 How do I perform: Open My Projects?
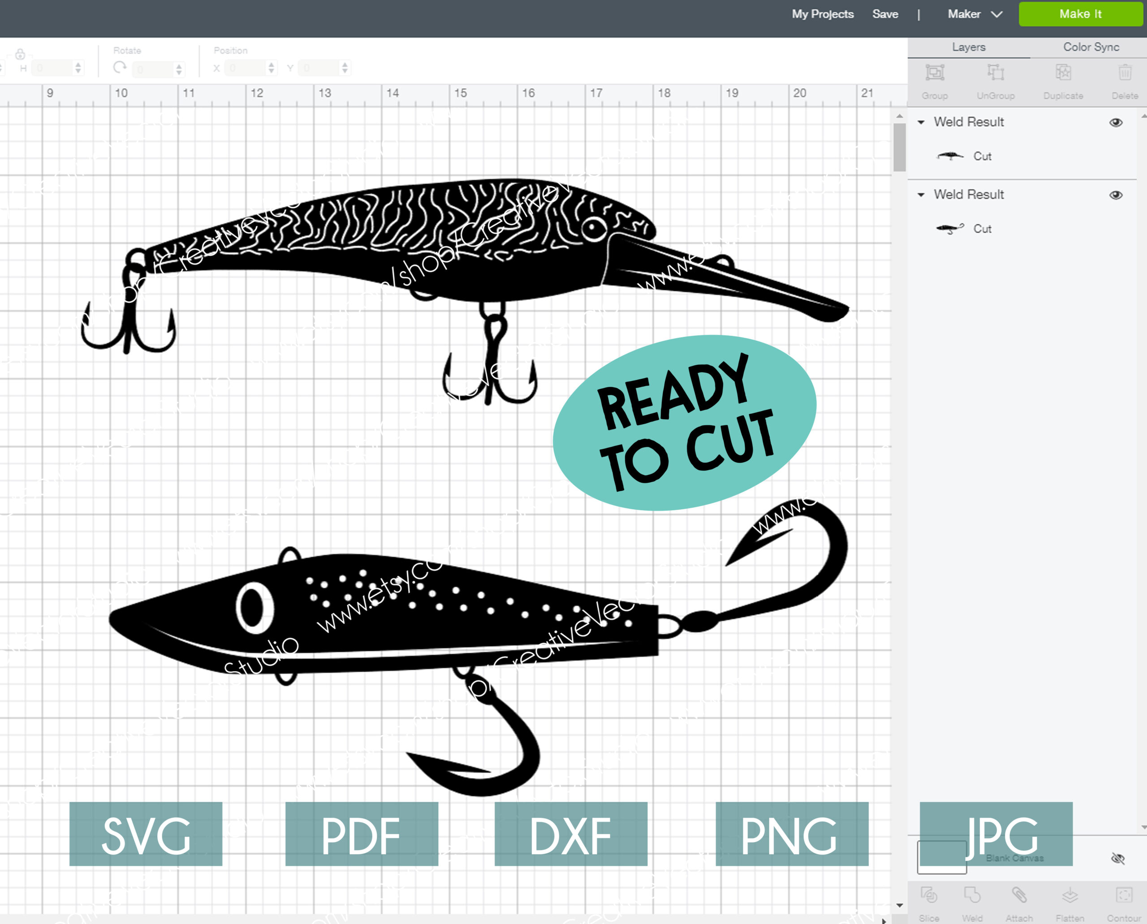tap(823, 14)
